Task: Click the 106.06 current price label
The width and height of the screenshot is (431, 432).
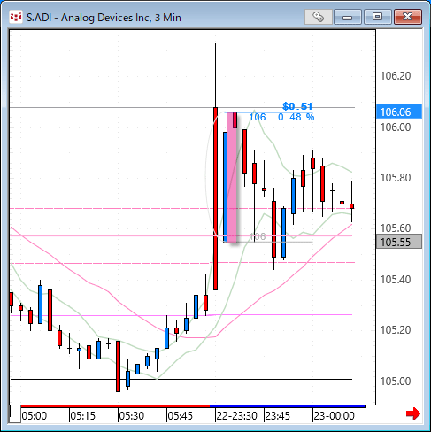Action: coord(399,112)
